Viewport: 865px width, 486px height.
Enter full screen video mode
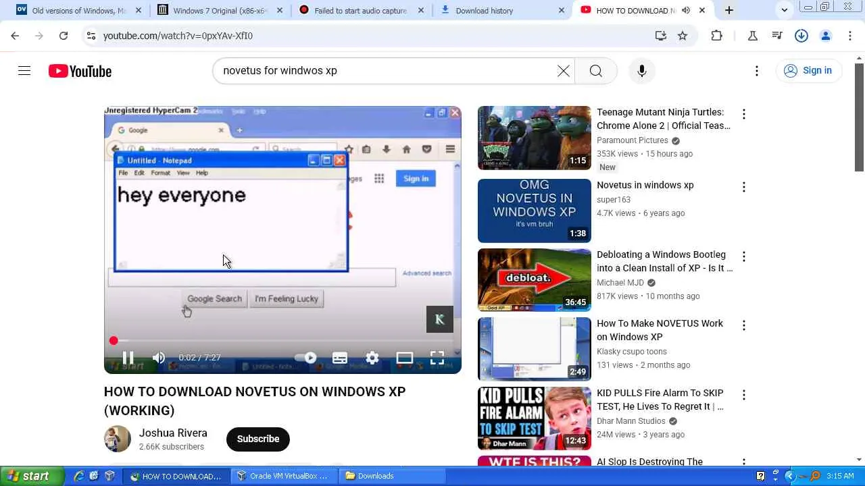pos(437,358)
